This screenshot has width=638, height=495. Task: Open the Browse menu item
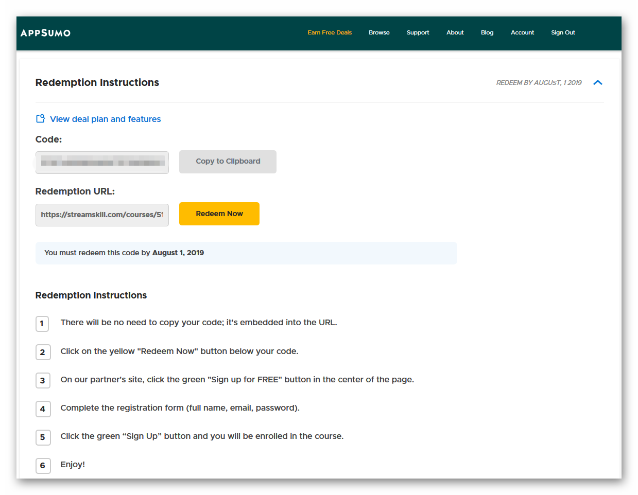pyautogui.click(x=379, y=32)
